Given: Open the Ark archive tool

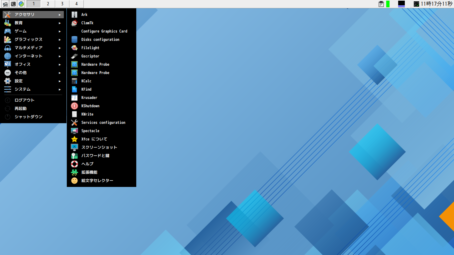Looking at the screenshot, I should click(101, 15).
